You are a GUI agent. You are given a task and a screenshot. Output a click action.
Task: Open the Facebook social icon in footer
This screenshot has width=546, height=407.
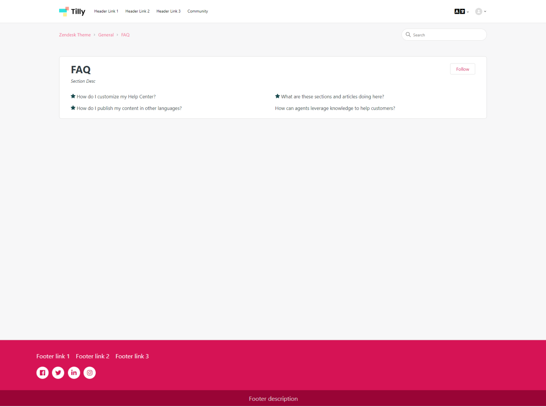42,373
